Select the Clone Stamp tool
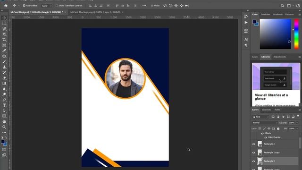The height and width of the screenshot is (170, 302). (x=4, y=67)
